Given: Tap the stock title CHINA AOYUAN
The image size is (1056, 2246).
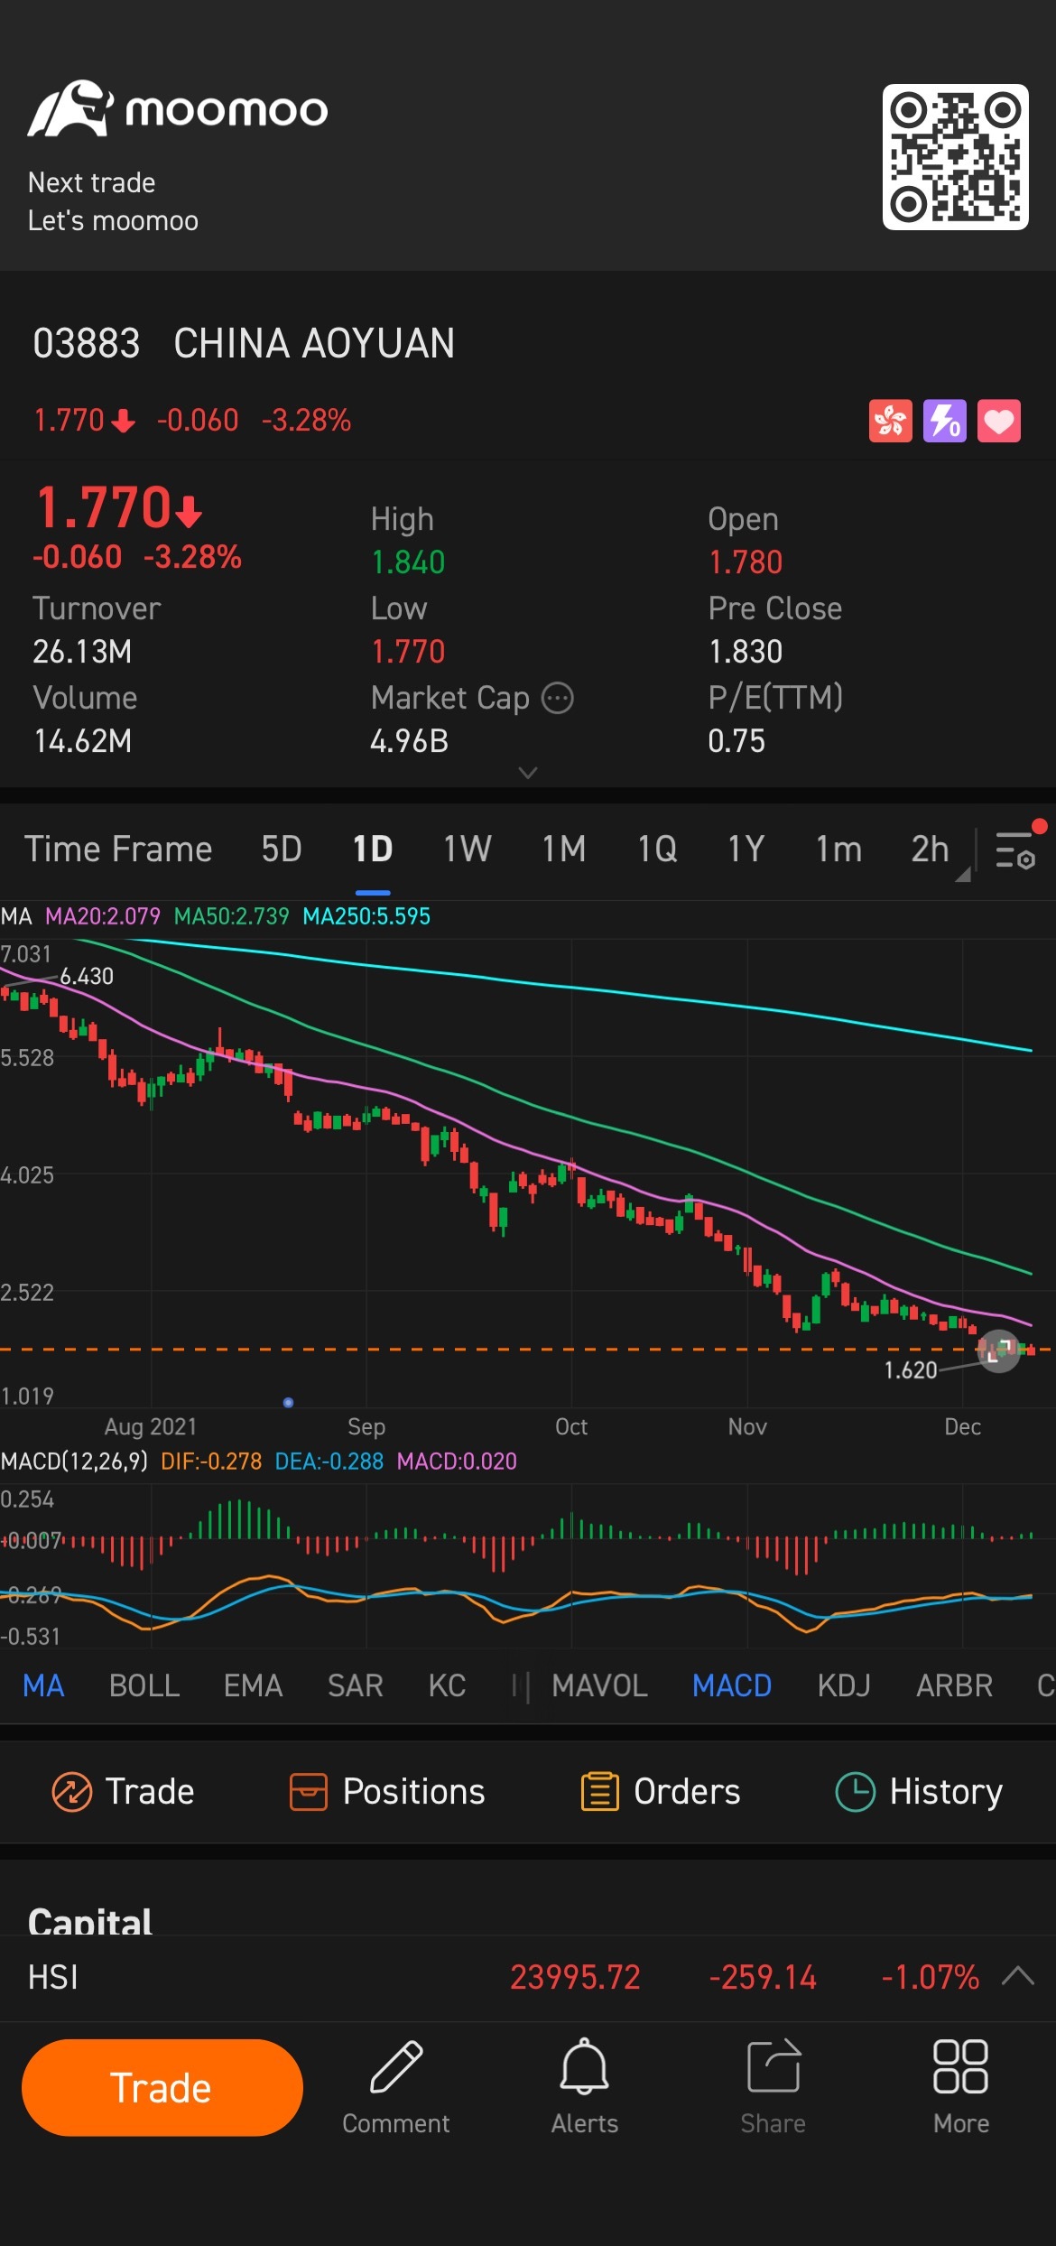Looking at the screenshot, I should coord(314,344).
